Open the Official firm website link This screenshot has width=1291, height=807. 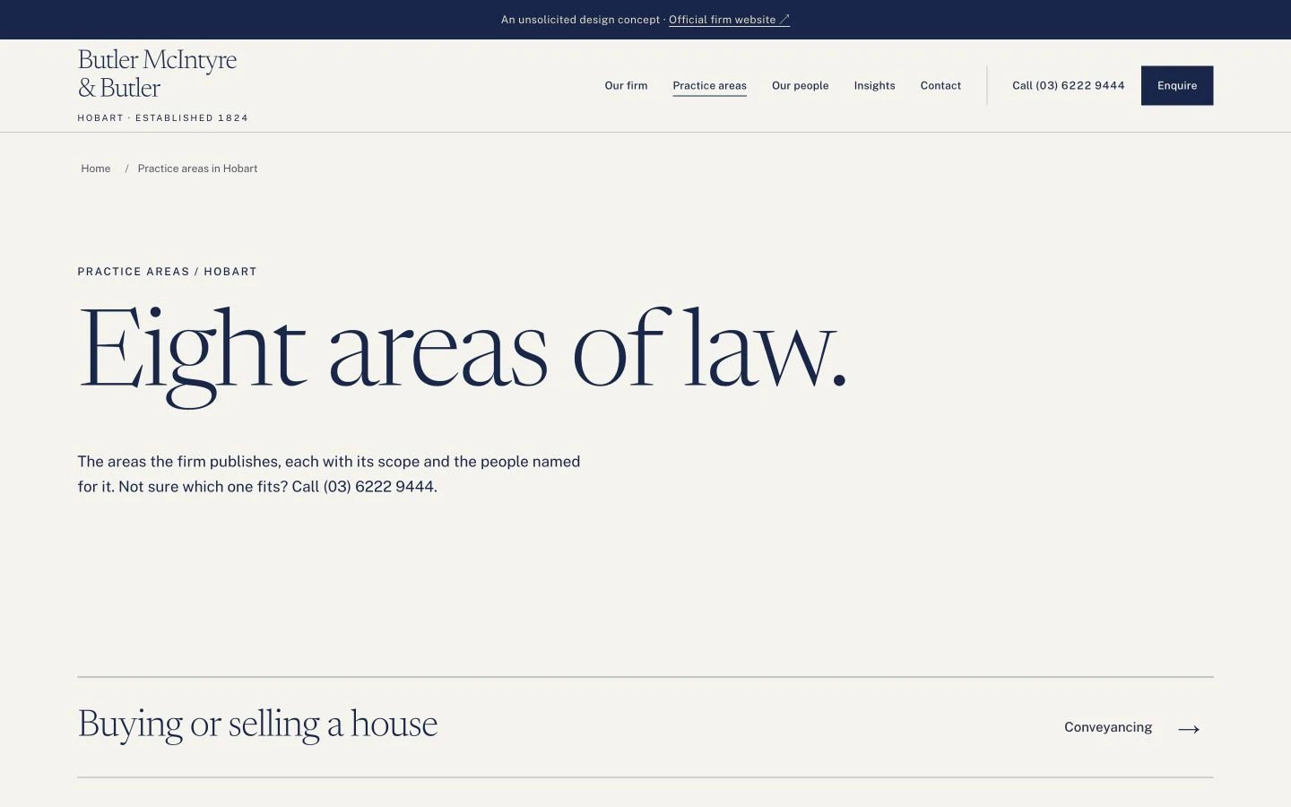click(729, 20)
